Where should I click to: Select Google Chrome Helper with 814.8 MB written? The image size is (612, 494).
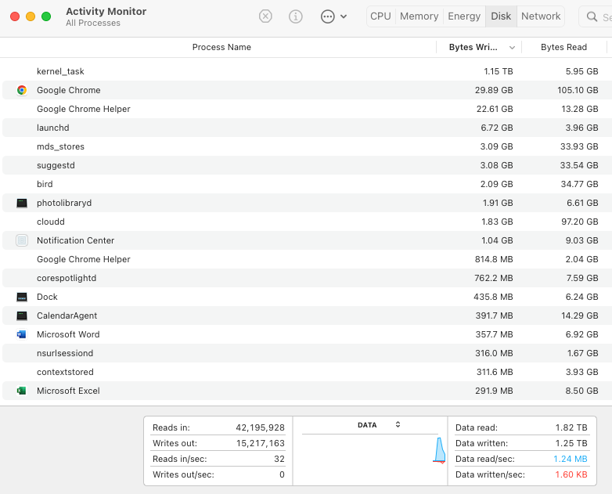(x=84, y=259)
